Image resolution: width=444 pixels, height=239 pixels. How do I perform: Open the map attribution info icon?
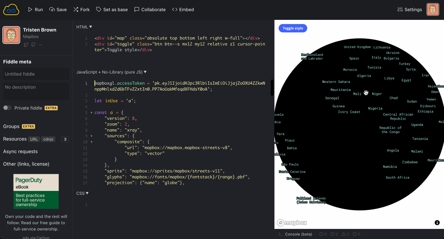click(437, 223)
